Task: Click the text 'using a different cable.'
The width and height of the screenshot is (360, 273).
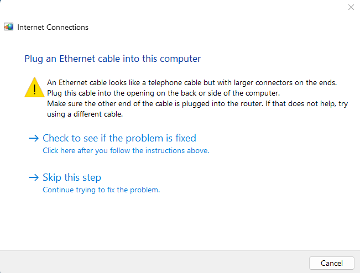Action: [x=85, y=114]
